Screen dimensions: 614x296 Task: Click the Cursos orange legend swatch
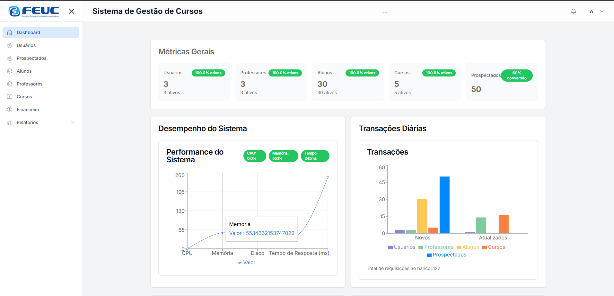point(485,247)
